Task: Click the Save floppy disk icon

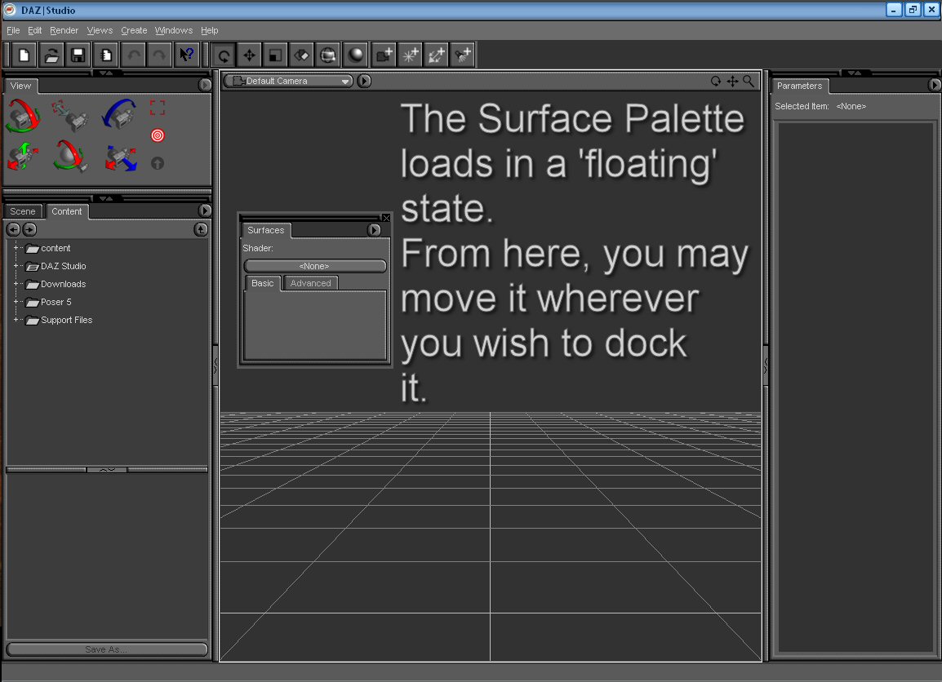Action: pos(78,55)
